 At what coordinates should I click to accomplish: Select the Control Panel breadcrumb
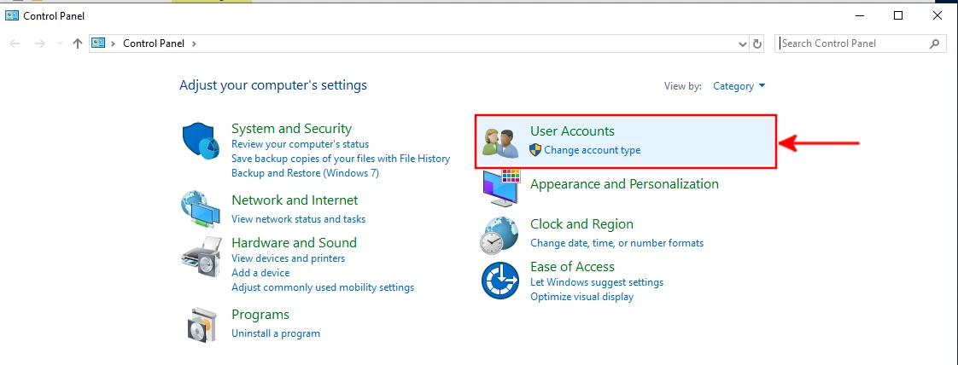click(x=155, y=43)
